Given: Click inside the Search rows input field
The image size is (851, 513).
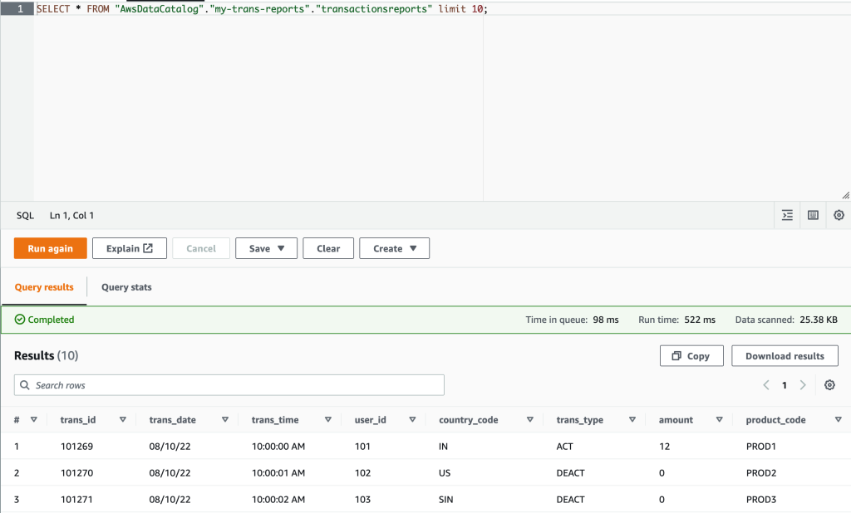Looking at the screenshot, I should click(x=229, y=385).
